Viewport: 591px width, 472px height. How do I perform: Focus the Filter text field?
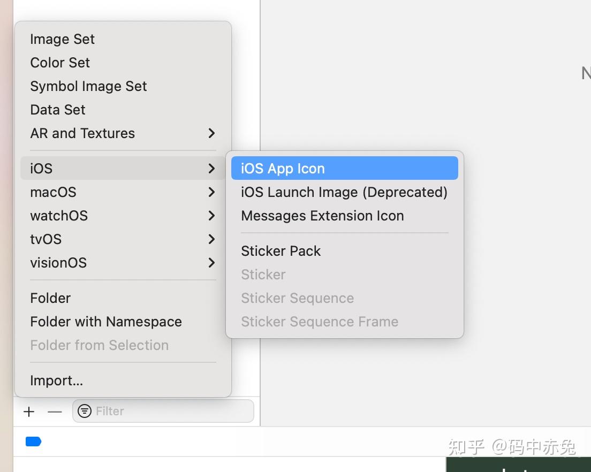(163, 411)
